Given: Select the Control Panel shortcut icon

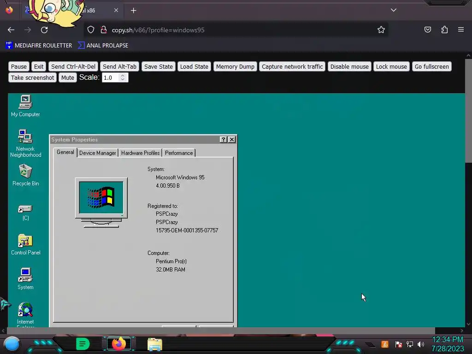Looking at the screenshot, I should click(x=25, y=244).
